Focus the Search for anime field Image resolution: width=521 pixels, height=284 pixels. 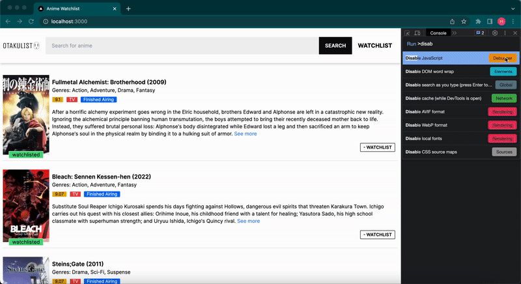(x=182, y=46)
